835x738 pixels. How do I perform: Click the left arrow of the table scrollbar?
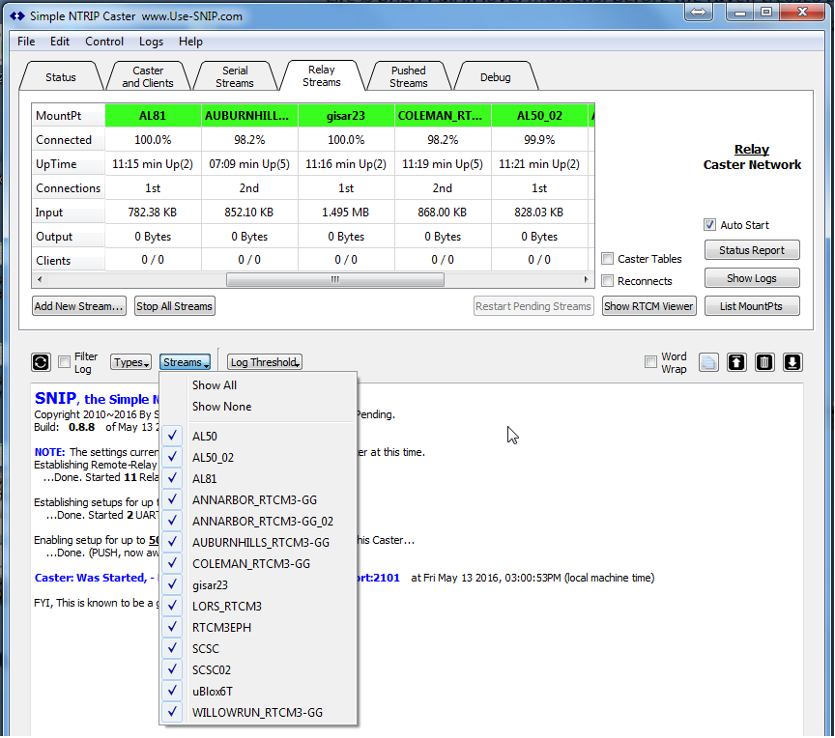[x=39, y=280]
